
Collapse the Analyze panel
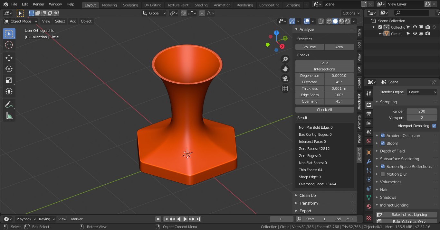point(296,29)
